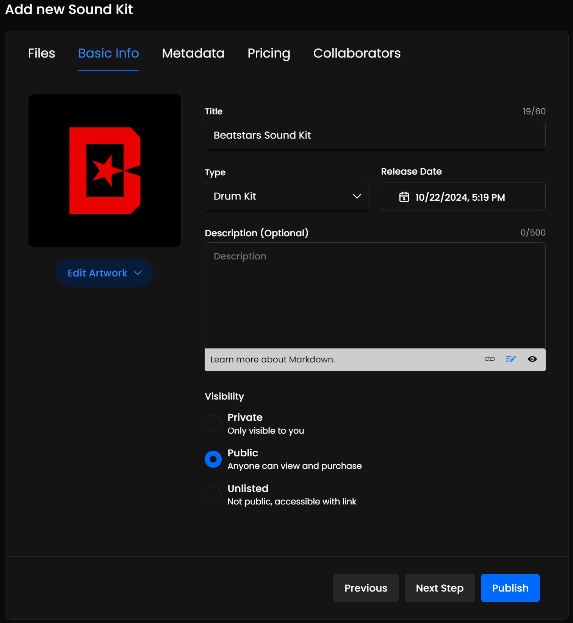Choose the Unlisted visibility option

(213, 495)
